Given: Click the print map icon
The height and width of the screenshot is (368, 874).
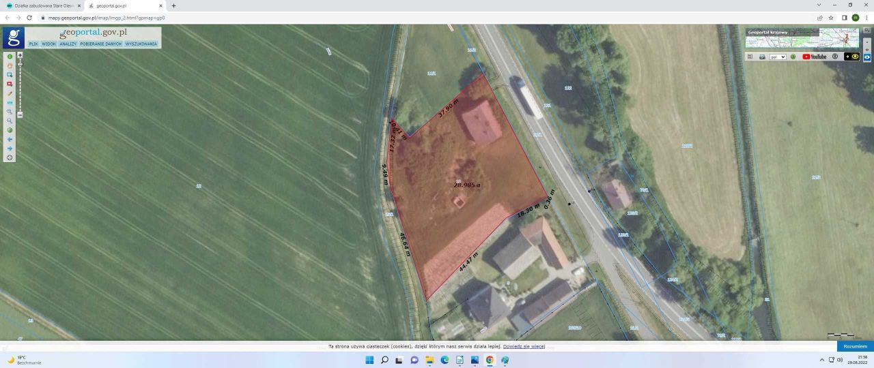Looking at the screenshot, I should (762, 57).
